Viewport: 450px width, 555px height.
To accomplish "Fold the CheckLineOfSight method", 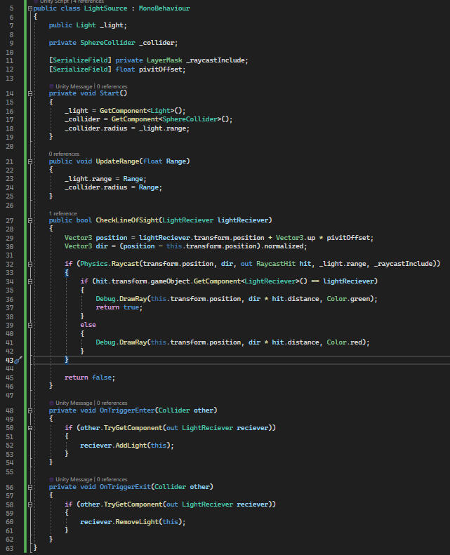I will [29, 220].
